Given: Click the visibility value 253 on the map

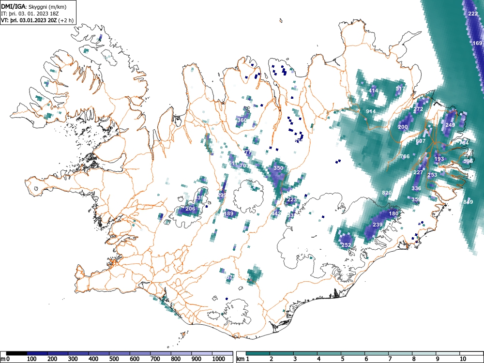Looking at the screenshot, I should tap(432, 174).
